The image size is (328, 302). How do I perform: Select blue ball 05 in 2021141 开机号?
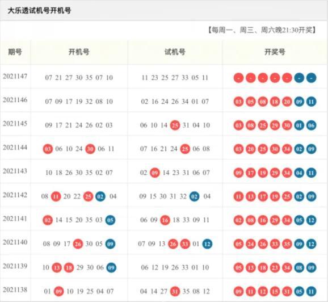[x=110, y=220]
